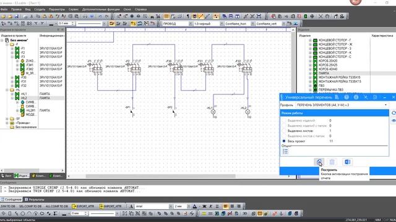
Task: Open the bottom toolbar line color swatch
Action: pos(64,213)
